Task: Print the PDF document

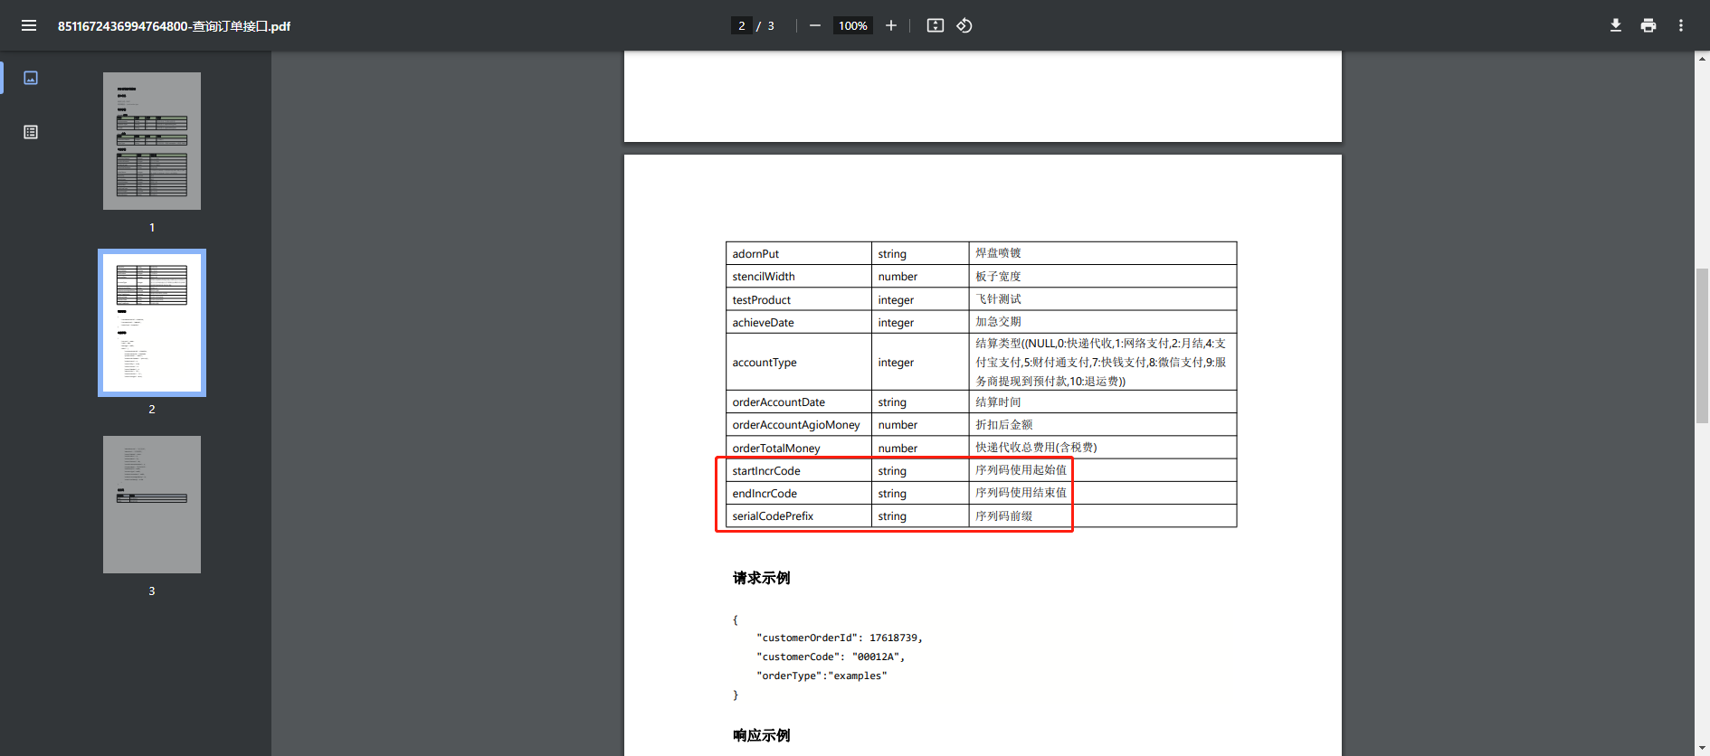Action: tap(1648, 25)
